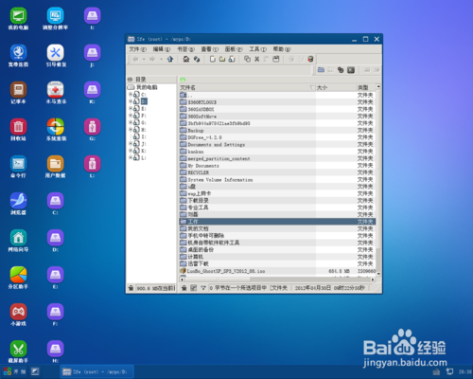This screenshot has width=473, height=379.
Task: Click the horizontal scrollbar under file list
Action: click(x=277, y=280)
